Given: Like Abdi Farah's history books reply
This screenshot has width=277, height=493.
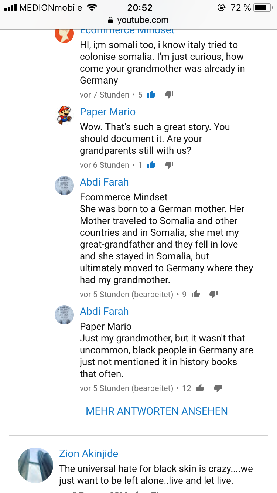Looking at the screenshot, I should [x=200, y=388].
